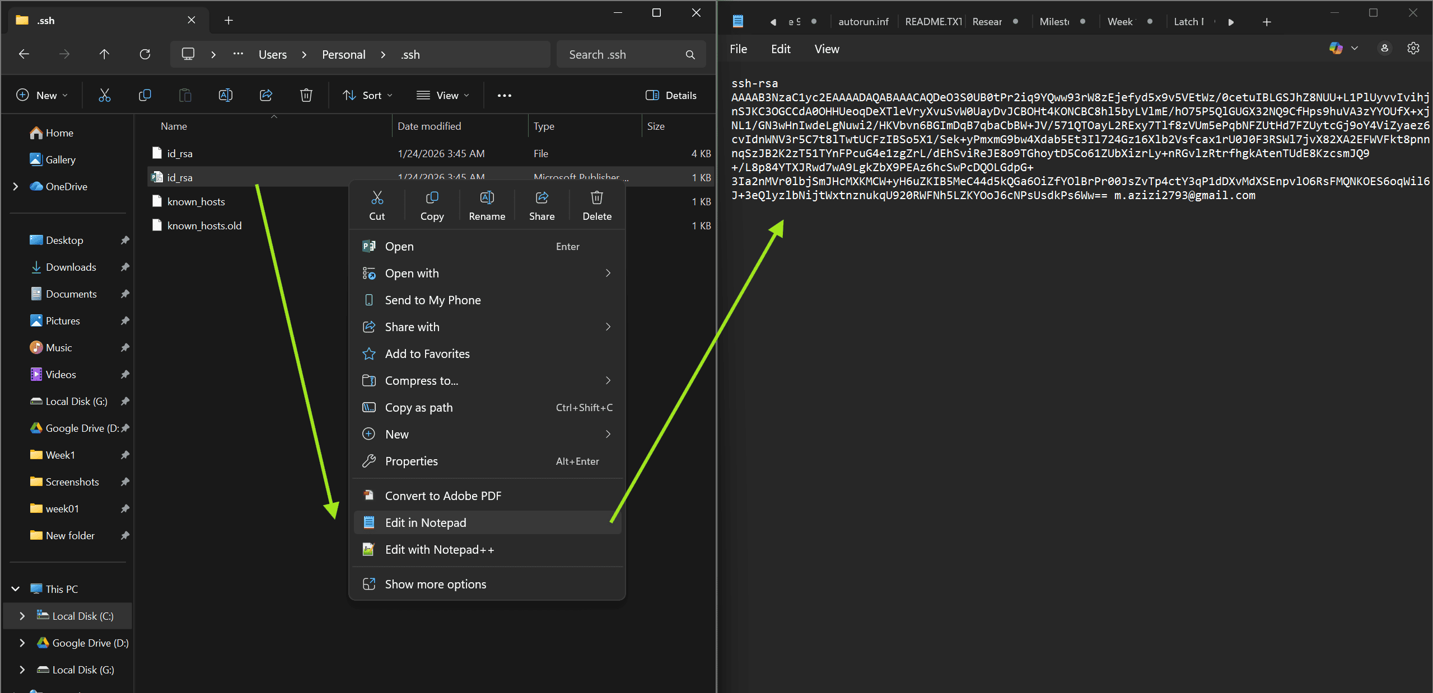Screen dimensions: 1433x693
Task: Click the Paste icon in the toolbar
Action: pyautogui.click(x=185, y=95)
